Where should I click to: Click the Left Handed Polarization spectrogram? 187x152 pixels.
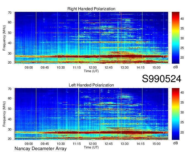pos(91,114)
